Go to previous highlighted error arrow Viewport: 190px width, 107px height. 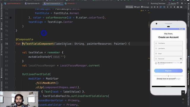click(x=145, y=11)
